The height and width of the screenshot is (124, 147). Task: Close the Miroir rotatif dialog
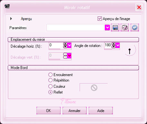point(139,7)
